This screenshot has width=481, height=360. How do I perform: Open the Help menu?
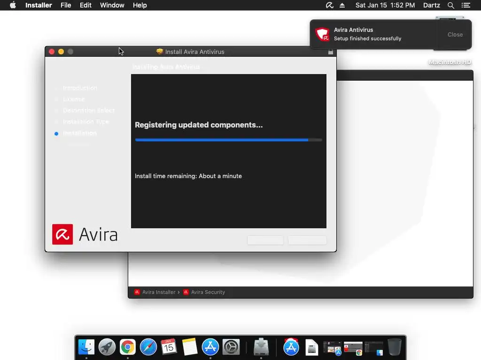[140, 5]
